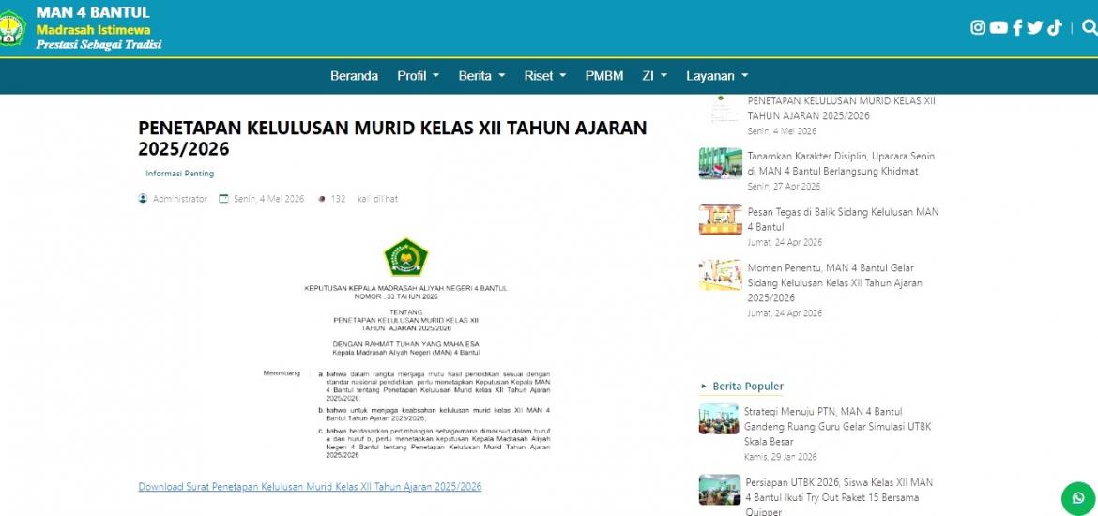Download Surat Penetapan Kelulusan Murid link
The width and height of the screenshot is (1098, 516).
click(x=310, y=487)
